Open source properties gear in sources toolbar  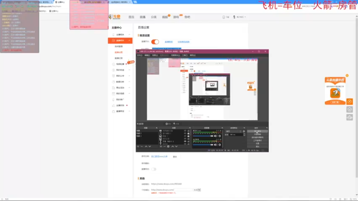click(168, 147)
